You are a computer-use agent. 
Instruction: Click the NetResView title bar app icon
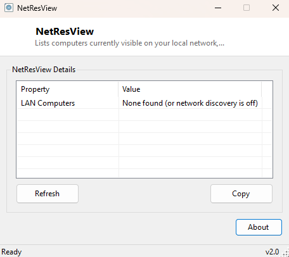pyautogui.click(x=9, y=8)
